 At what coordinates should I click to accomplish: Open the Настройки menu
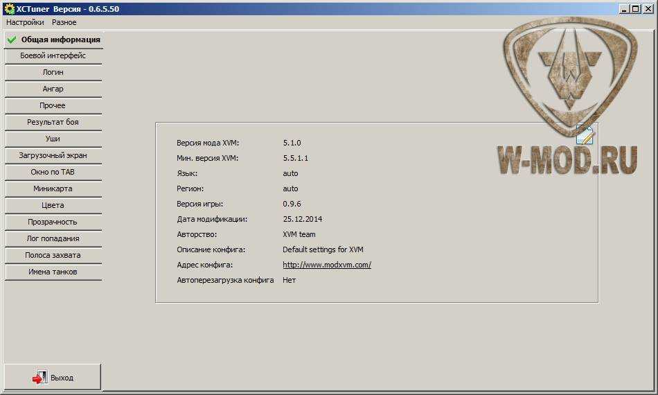click(25, 22)
